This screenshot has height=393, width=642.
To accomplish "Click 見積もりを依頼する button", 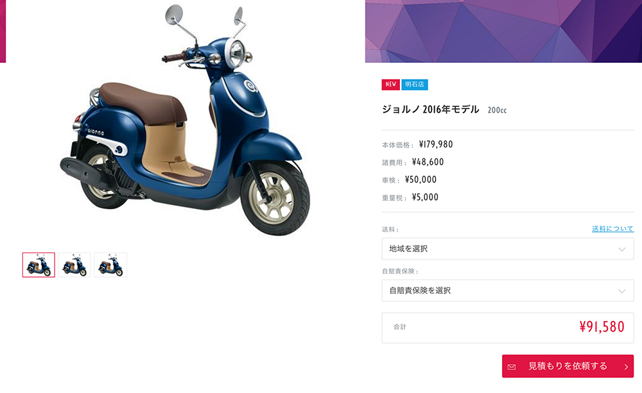I will [x=568, y=366].
